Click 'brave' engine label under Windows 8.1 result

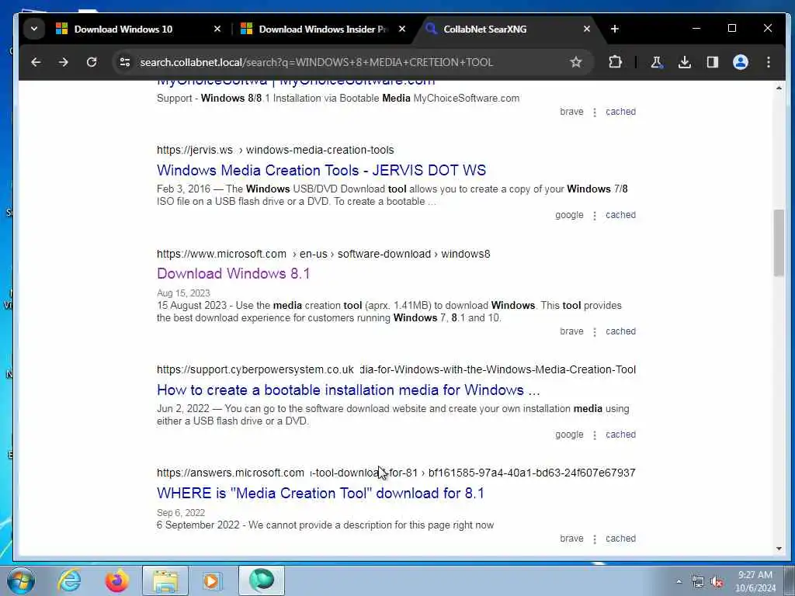point(571,331)
